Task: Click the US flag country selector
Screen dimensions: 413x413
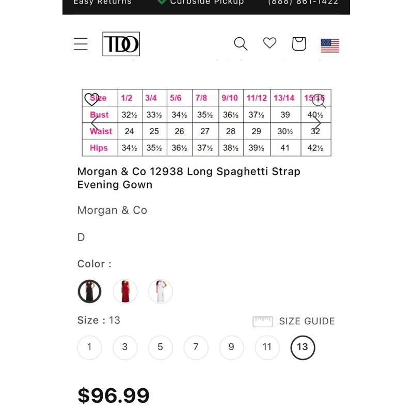Action: pyautogui.click(x=330, y=45)
